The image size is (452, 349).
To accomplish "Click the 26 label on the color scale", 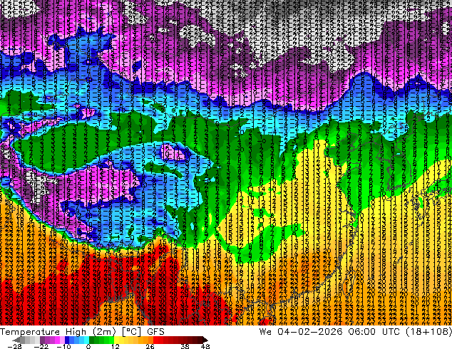I will [x=150, y=346].
